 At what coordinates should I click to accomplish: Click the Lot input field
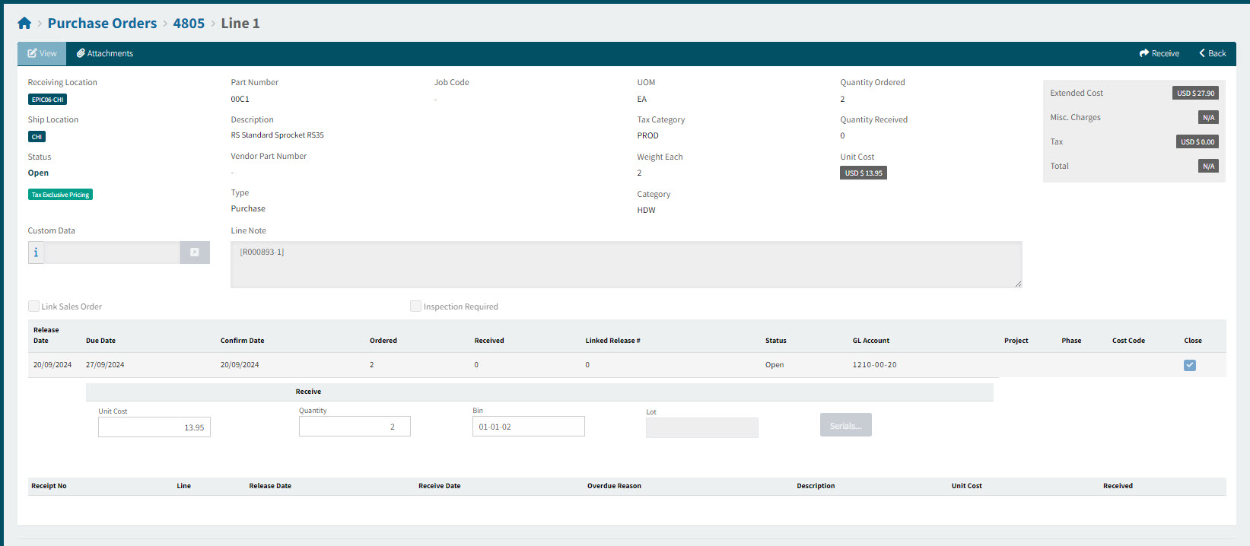point(702,428)
